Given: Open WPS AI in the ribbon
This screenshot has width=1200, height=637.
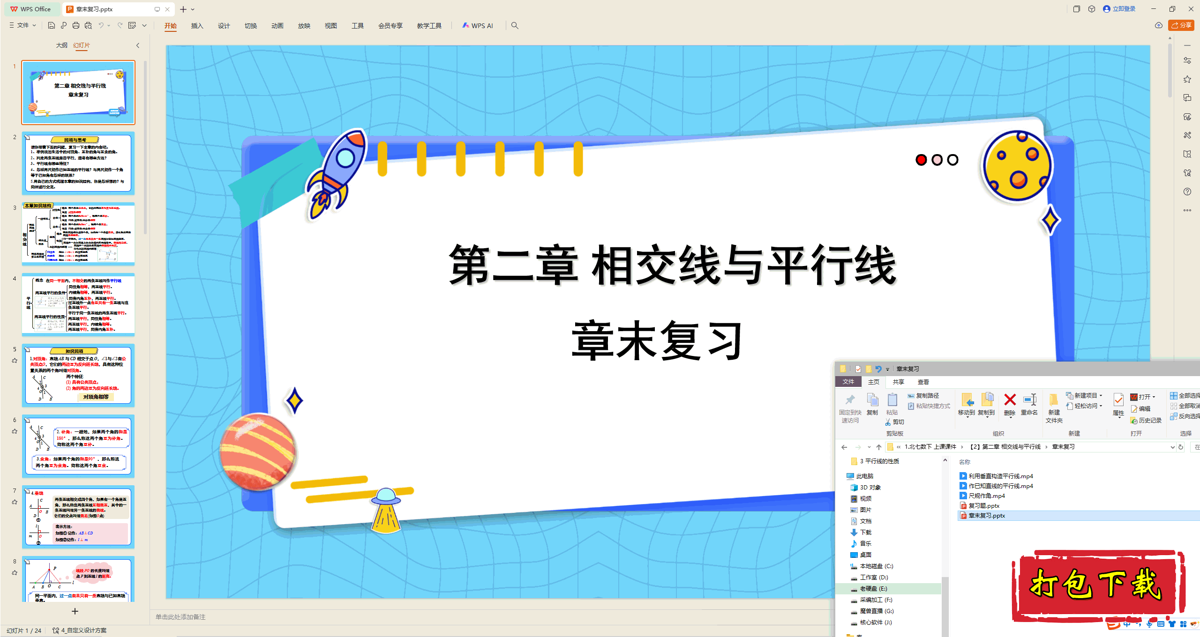Looking at the screenshot, I should [x=478, y=26].
